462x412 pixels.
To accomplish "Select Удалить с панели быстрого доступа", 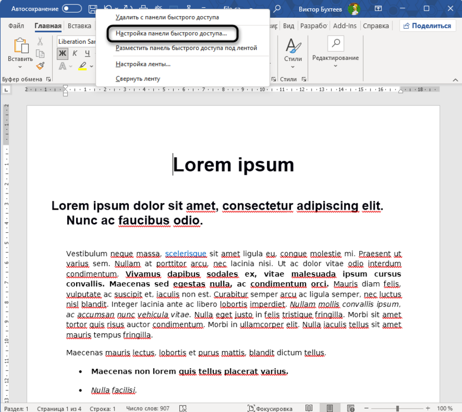I will [167, 17].
